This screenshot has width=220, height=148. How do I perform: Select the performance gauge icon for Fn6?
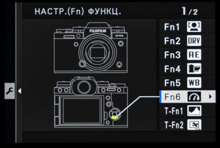click(x=194, y=97)
